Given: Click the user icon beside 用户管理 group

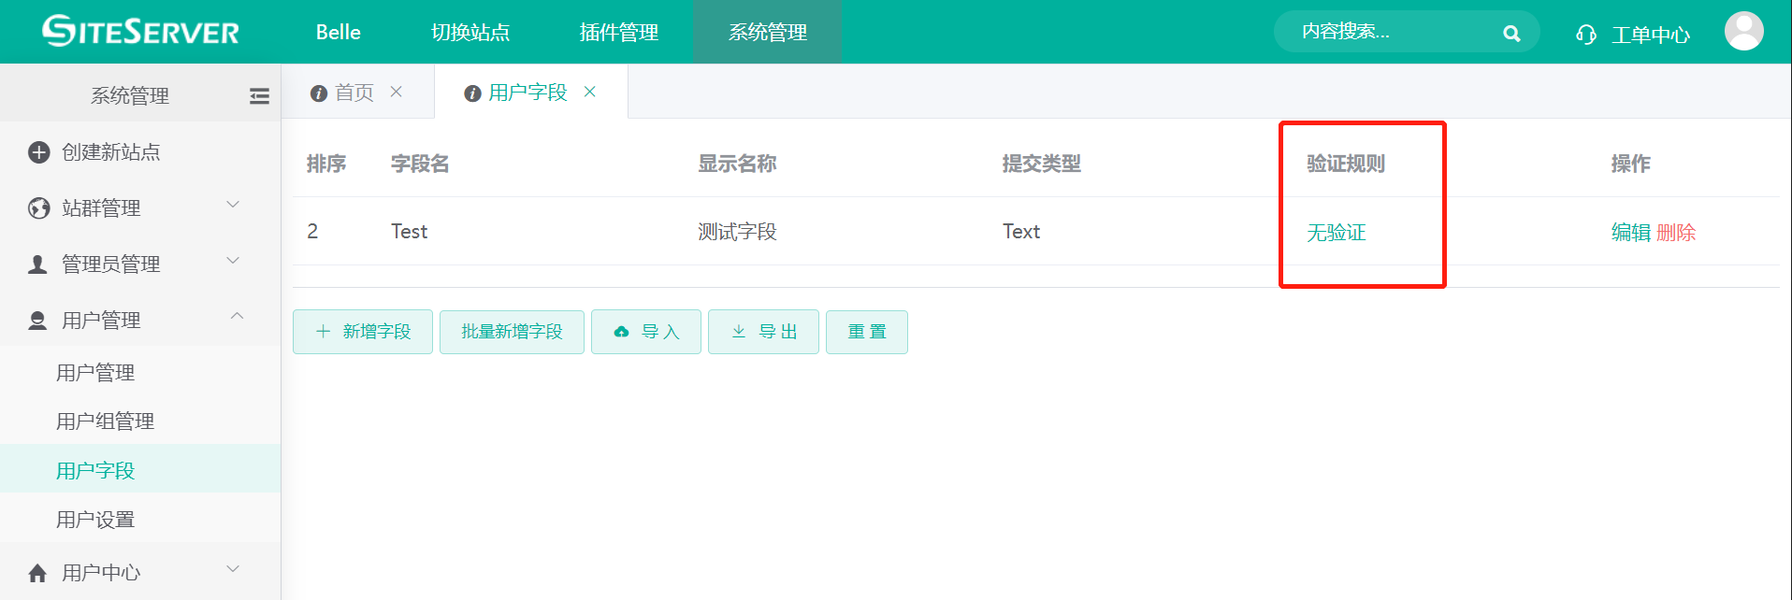Looking at the screenshot, I should (37, 321).
